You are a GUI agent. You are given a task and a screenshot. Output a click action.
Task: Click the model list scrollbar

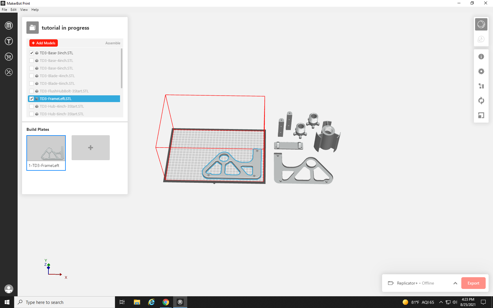pyautogui.click(x=121, y=68)
